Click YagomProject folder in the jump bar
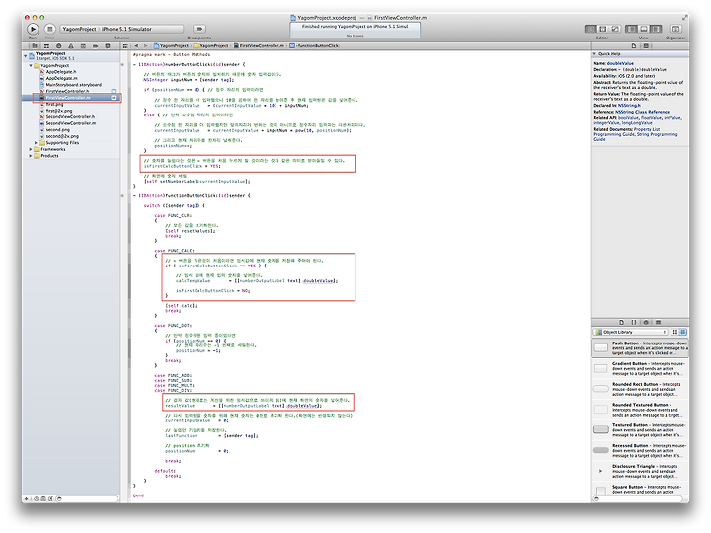This screenshot has height=533, width=711. tap(211, 45)
